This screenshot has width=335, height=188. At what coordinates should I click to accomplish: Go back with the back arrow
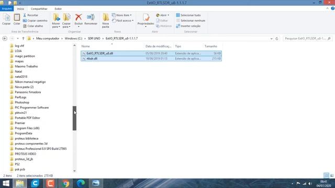[5, 39]
